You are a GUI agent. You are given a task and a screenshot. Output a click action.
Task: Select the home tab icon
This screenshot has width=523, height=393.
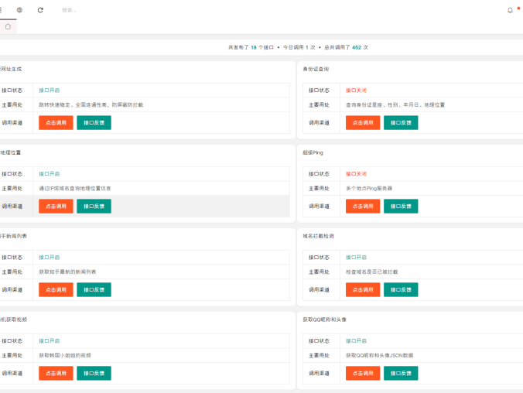pyautogui.click(x=8, y=26)
